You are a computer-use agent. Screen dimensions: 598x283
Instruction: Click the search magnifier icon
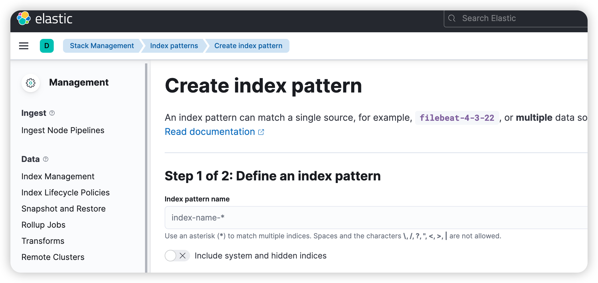(452, 18)
